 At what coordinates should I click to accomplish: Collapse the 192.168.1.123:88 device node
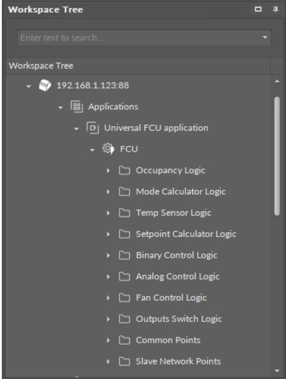pos(28,86)
